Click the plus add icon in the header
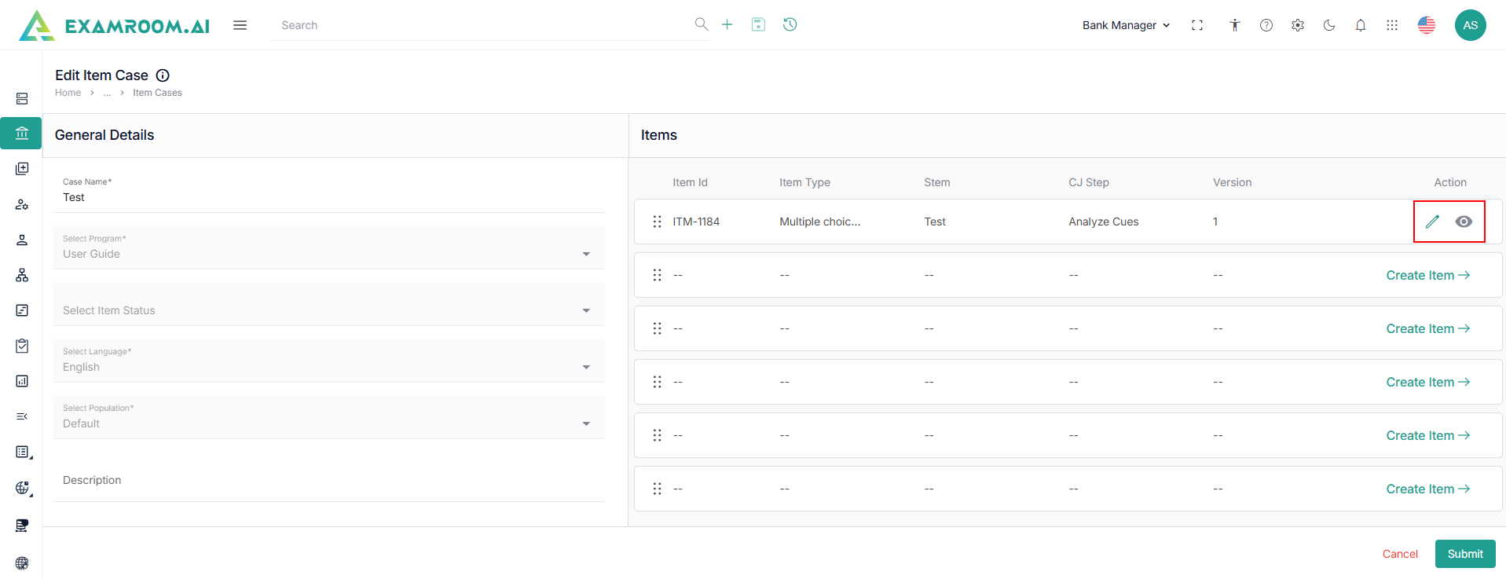The image size is (1506, 579). (727, 24)
